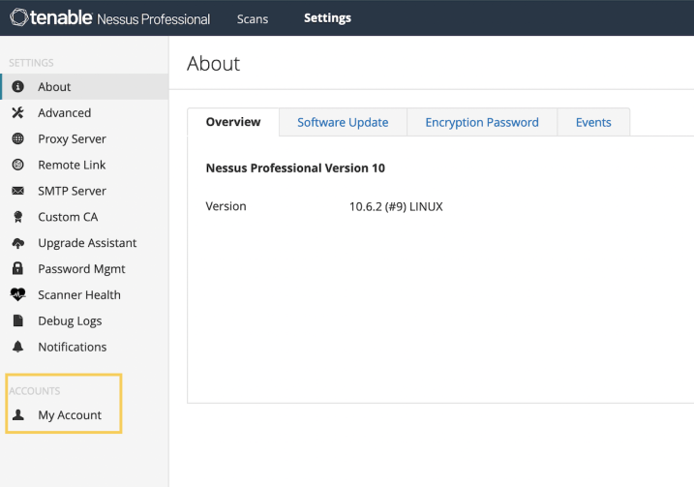Click the My Account person icon
The image size is (694, 487).
(x=17, y=414)
